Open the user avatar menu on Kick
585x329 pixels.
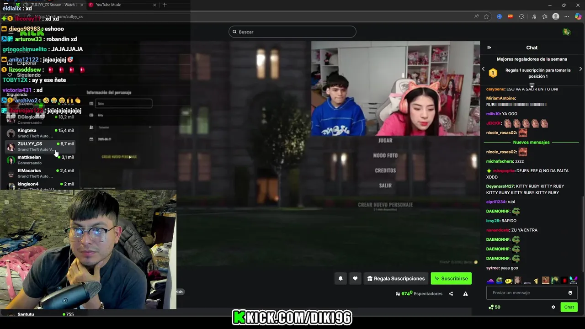(x=566, y=32)
